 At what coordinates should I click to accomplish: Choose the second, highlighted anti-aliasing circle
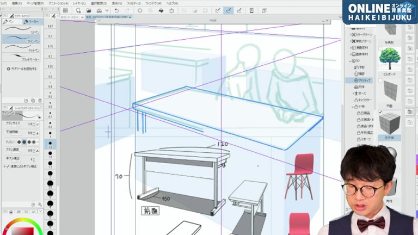[24, 142]
